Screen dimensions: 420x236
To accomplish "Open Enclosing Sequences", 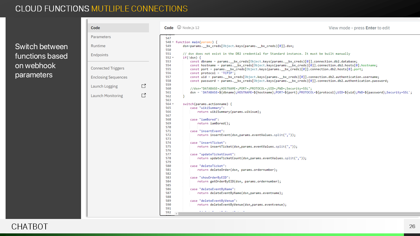I will point(109,77).
